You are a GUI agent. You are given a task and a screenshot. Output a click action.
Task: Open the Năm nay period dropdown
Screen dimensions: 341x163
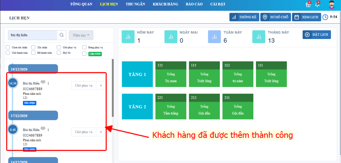[81, 35]
